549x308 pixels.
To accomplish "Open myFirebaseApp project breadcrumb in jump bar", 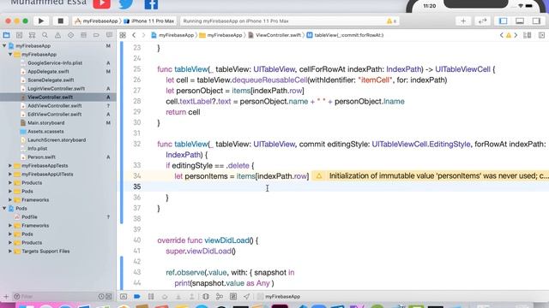I will coord(172,35).
